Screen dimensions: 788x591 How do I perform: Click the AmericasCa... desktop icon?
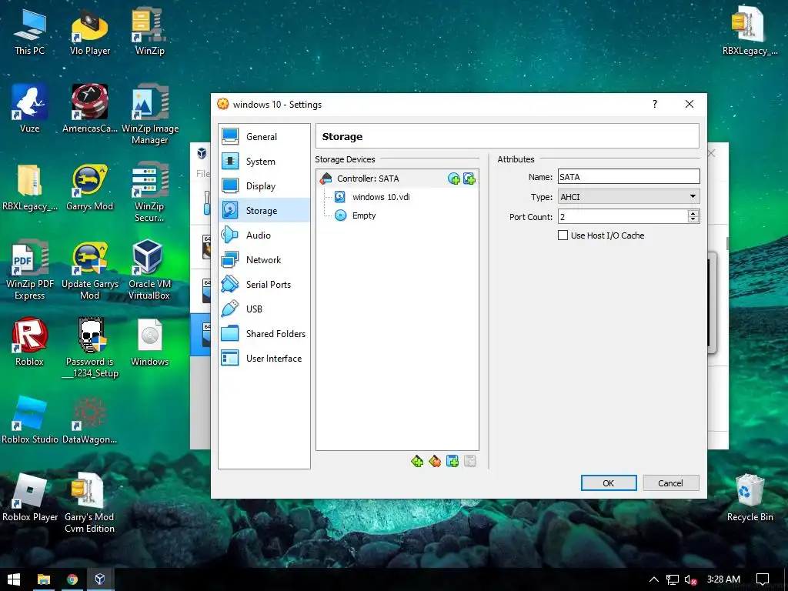90,109
